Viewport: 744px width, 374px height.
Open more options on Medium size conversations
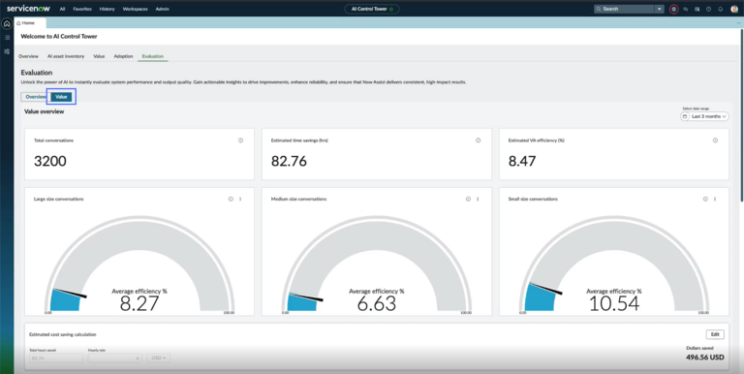tap(478, 199)
